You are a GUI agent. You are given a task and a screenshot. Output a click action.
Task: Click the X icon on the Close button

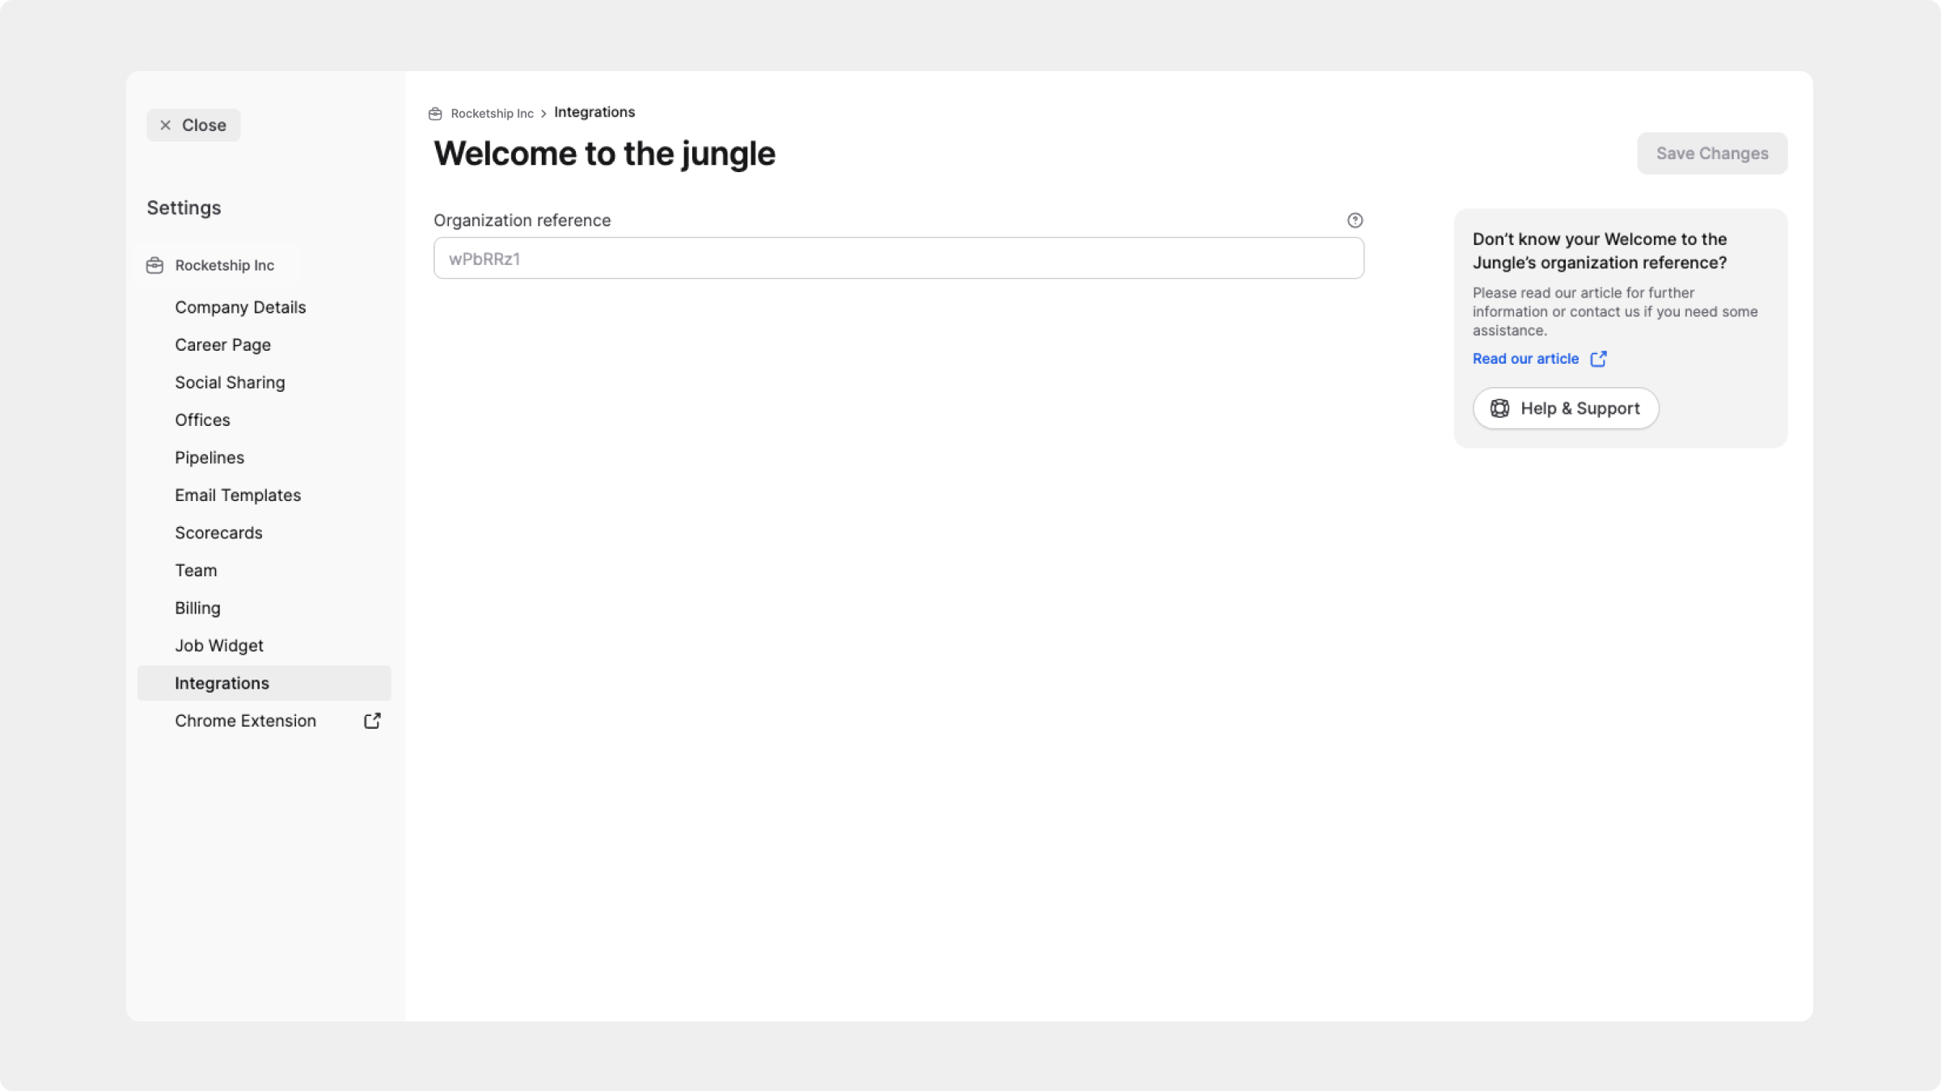pyautogui.click(x=166, y=125)
